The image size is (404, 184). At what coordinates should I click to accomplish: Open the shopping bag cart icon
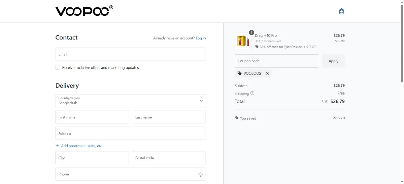(341, 11)
